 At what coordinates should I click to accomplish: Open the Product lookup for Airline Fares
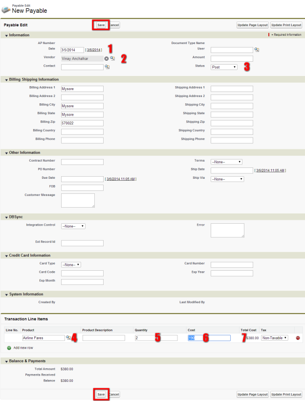pos(68,338)
